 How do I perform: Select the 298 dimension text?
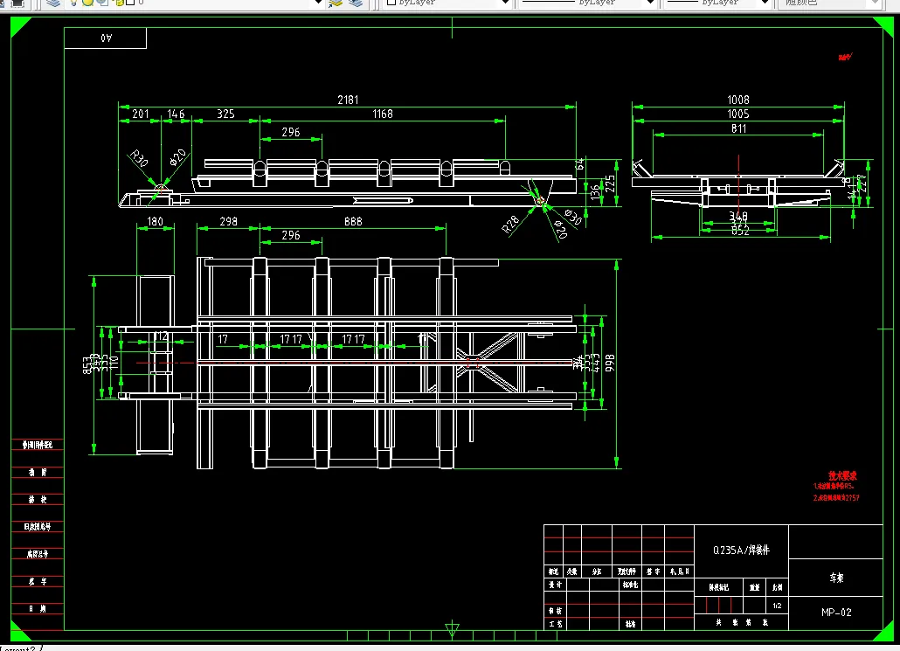[x=228, y=221]
